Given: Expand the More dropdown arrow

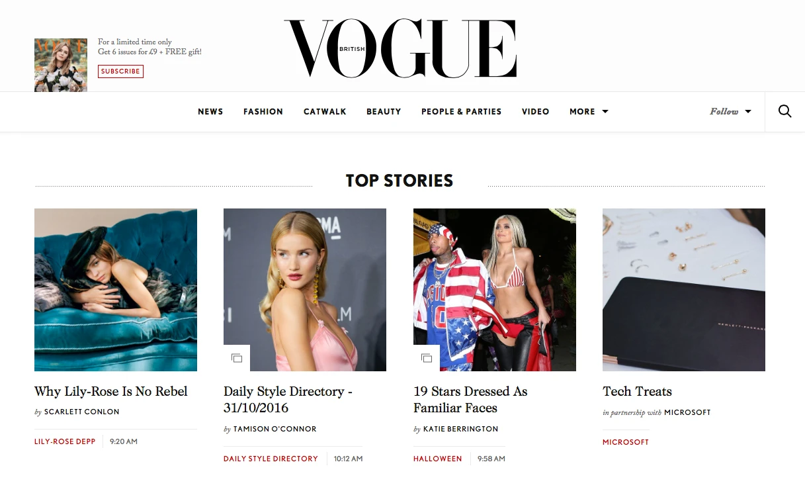Looking at the screenshot, I should click(605, 112).
